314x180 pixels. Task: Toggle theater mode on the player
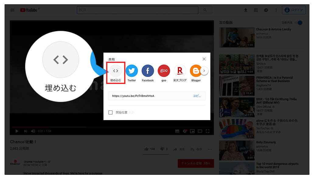pyautogui.click(x=200, y=131)
